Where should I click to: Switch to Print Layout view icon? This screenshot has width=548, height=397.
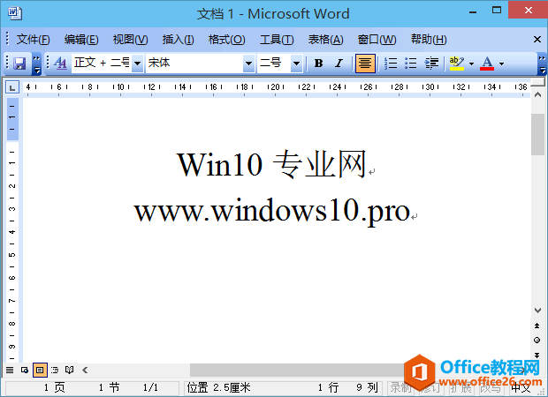[x=40, y=371]
